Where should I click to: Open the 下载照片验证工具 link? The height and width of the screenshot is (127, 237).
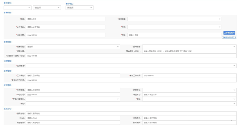tap(229, 37)
